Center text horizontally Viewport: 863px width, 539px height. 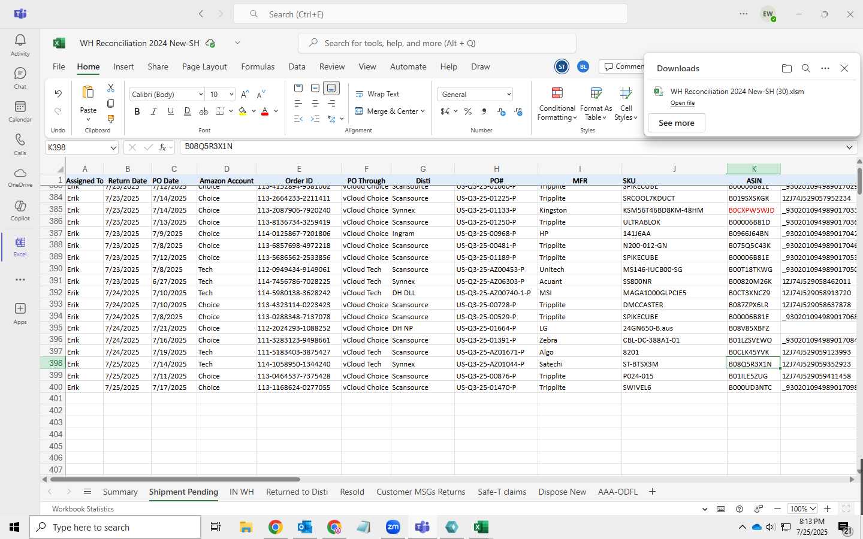coord(315,104)
